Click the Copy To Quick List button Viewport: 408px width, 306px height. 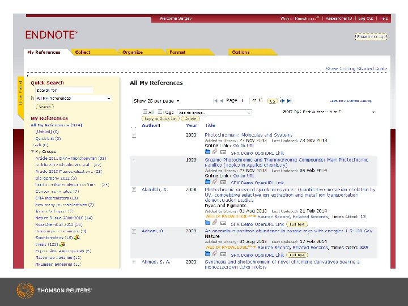tap(160, 118)
